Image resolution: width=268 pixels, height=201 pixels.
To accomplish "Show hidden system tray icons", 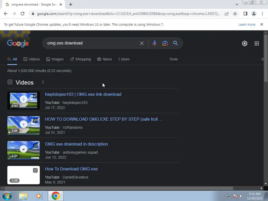I will pos(222,196).
